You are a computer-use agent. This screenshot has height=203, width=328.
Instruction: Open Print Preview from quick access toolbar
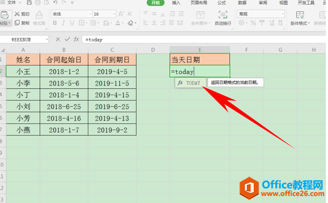[47, 3]
